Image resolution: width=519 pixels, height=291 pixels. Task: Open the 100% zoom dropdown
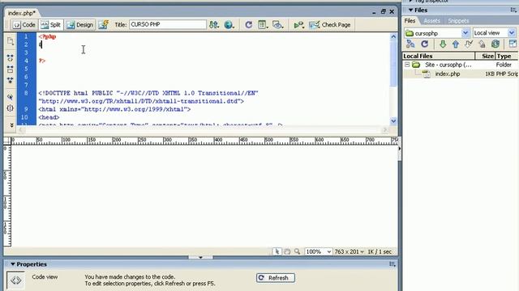[x=318, y=251]
